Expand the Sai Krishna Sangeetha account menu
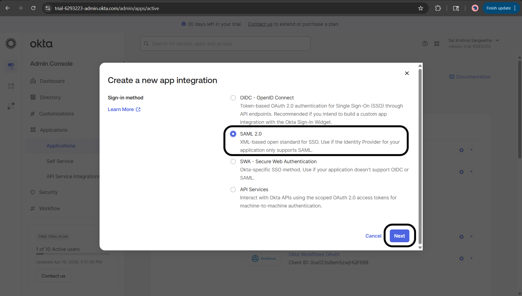Image resolution: width=522 pixels, height=296 pixels. 473,43
